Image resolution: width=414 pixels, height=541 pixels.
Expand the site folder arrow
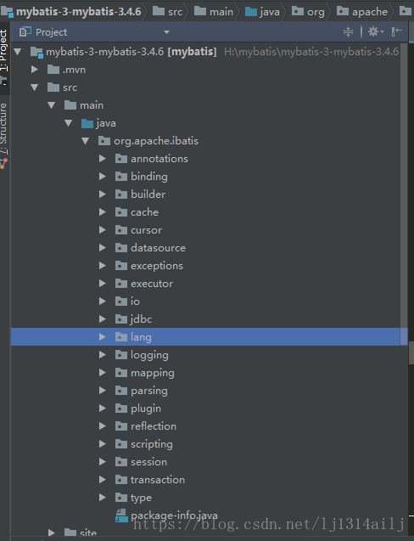(x=52, y=533)
